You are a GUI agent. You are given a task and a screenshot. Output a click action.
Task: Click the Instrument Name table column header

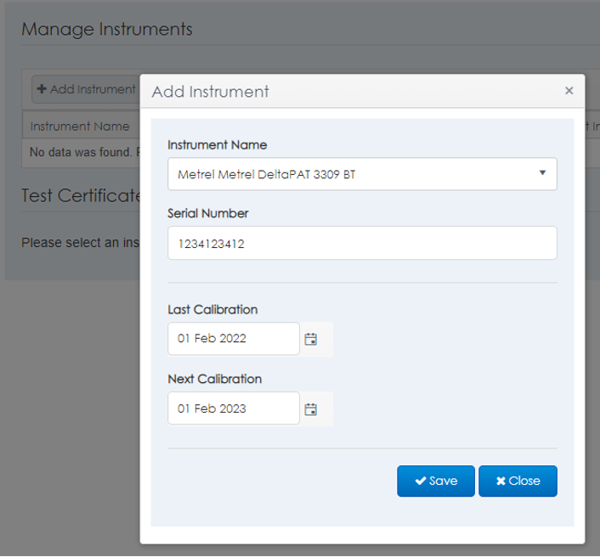click(x=80, y=127)
